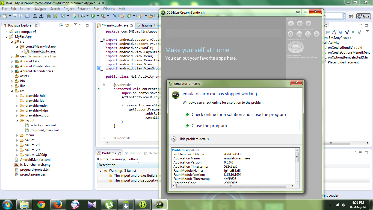Collapse the Warnings (2 items) group
This screenshot has width=373, height=210.
coord(100,171)
